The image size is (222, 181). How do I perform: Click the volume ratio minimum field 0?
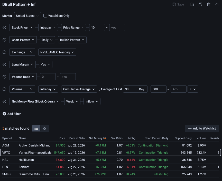tap(48, 77)
